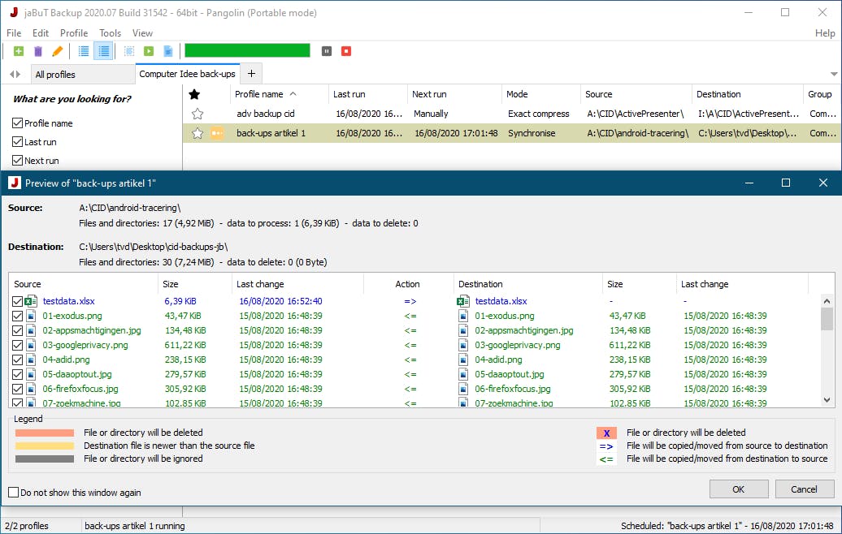Viewport: 842px width, 534px height.
Task: Pause the running backup with the pause icon
Action: tap(327, 51)
